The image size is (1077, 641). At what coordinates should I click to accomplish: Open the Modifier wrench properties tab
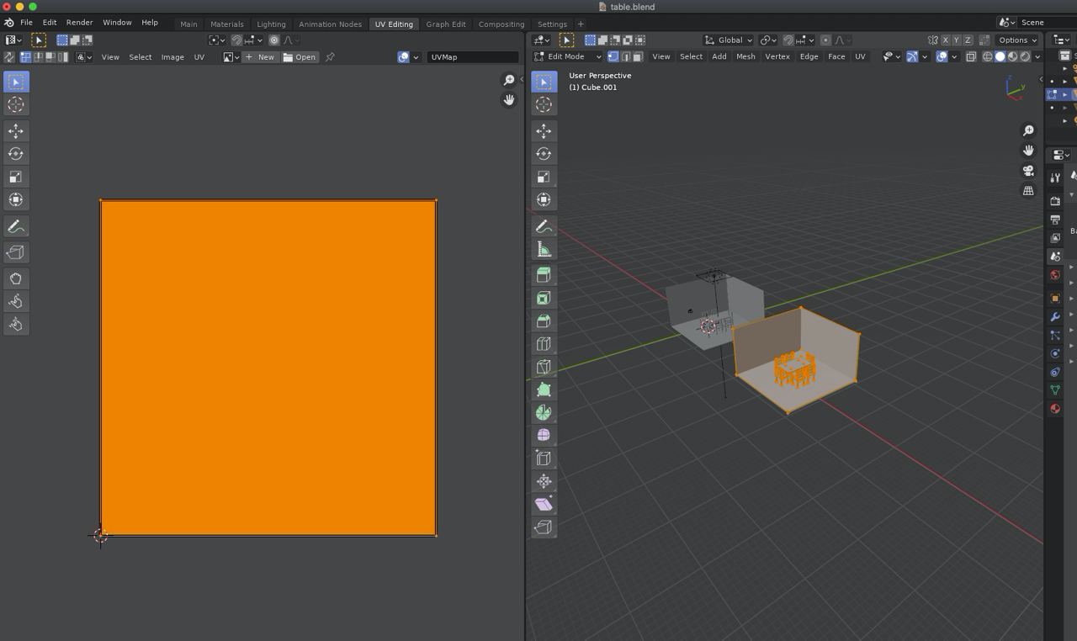point(1055,317)
